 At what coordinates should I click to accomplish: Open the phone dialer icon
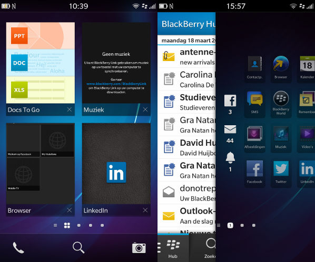[x=18, y=248]
